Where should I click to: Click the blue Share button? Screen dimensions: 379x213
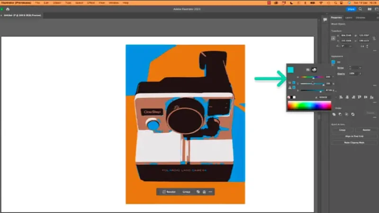[351, 9]
